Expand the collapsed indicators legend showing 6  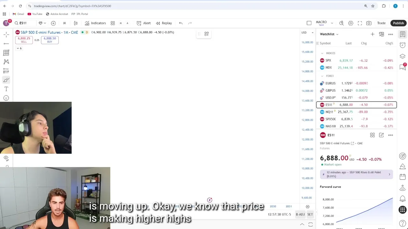[x=19, y=48]
